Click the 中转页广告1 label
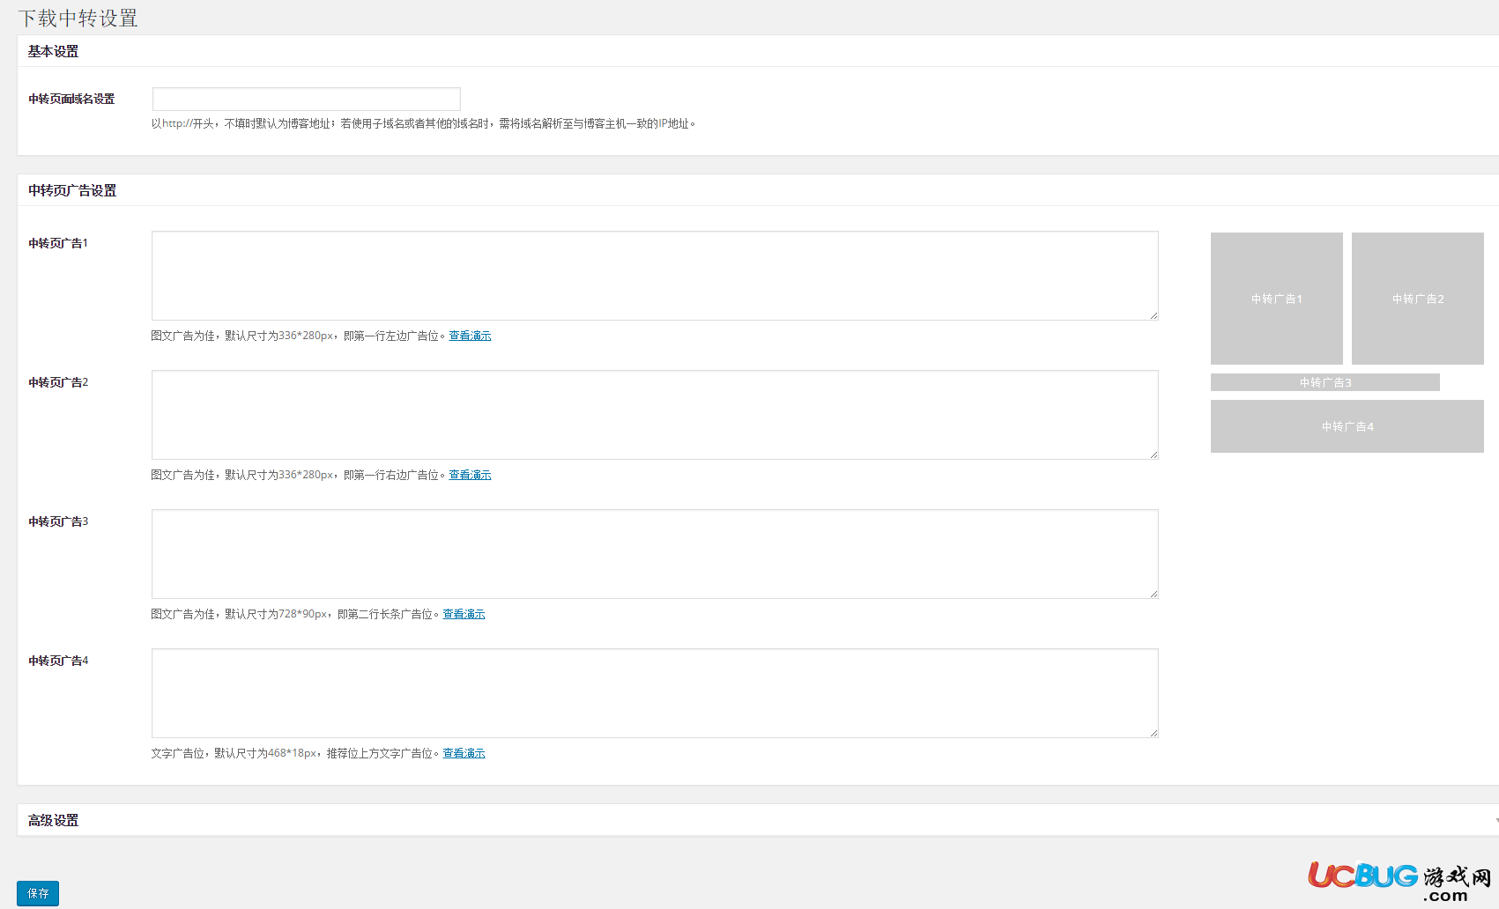The width and height of the screenshot is (1499, 909). (58, 243)
